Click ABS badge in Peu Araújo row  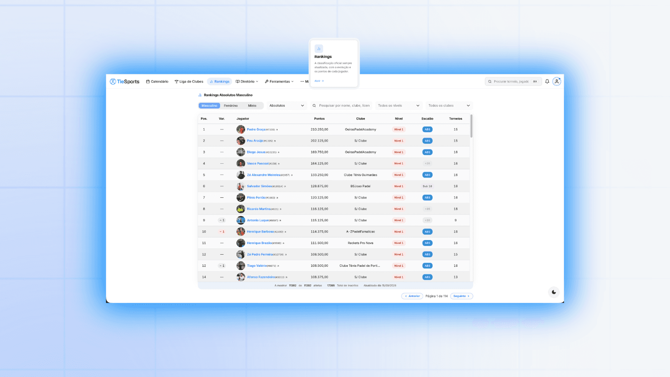pyautogui.click(x=427, y=141)
